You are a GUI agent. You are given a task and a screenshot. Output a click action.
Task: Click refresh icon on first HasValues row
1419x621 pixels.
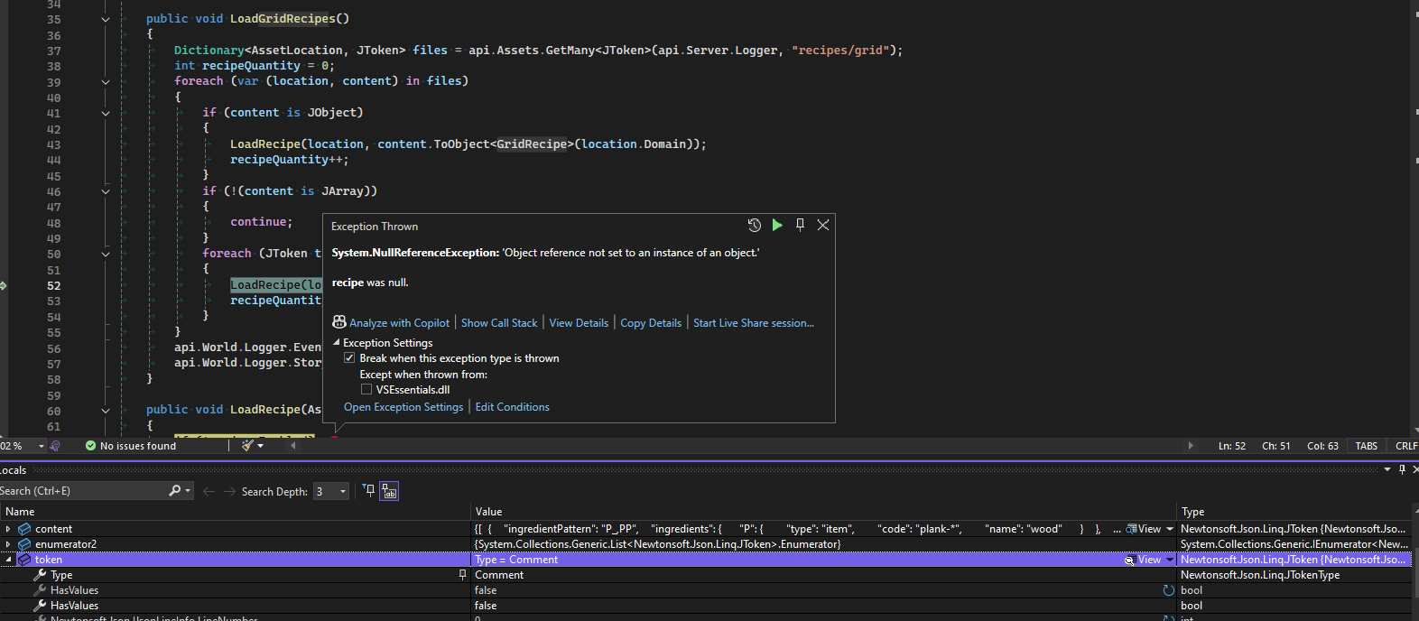[x=1169, y=590]
